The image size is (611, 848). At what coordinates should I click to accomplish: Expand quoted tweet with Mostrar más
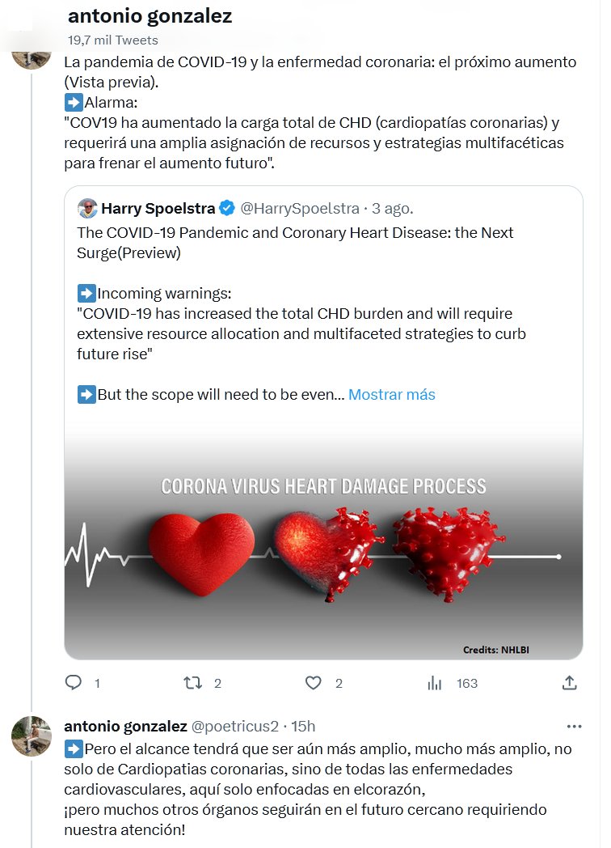click(391, 395)
